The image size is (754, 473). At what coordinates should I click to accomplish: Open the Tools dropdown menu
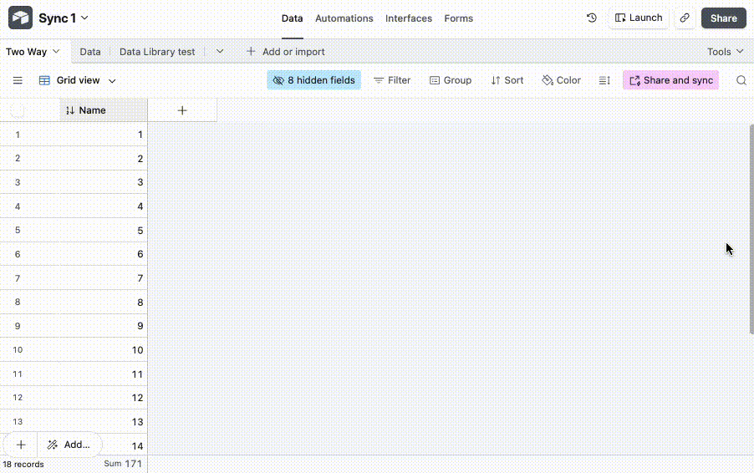click(x=725, y=52)
